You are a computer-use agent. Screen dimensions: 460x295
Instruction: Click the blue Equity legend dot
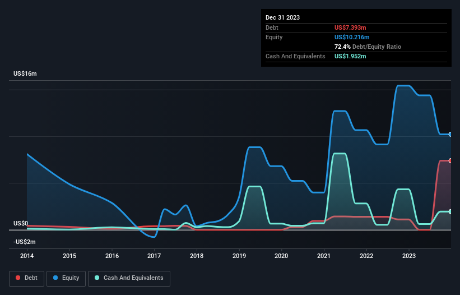coord(55,278)
